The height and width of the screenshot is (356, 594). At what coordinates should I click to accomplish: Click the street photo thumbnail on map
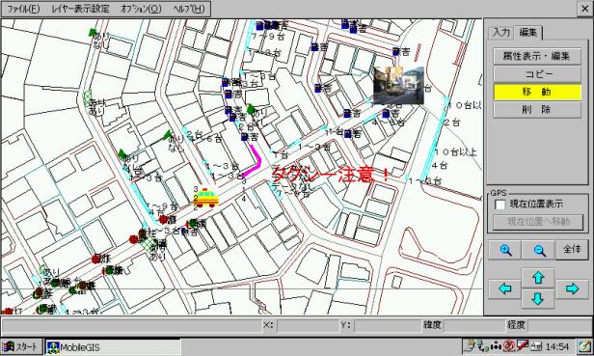tap(398, 85)
